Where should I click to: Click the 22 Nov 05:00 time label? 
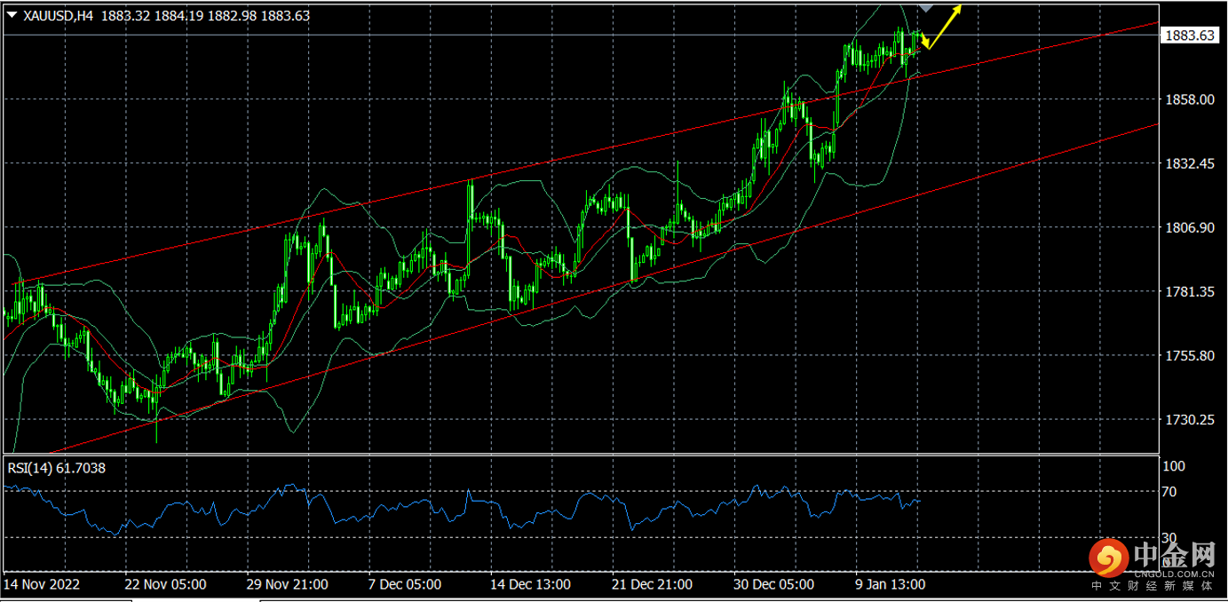tap(166, 584)
